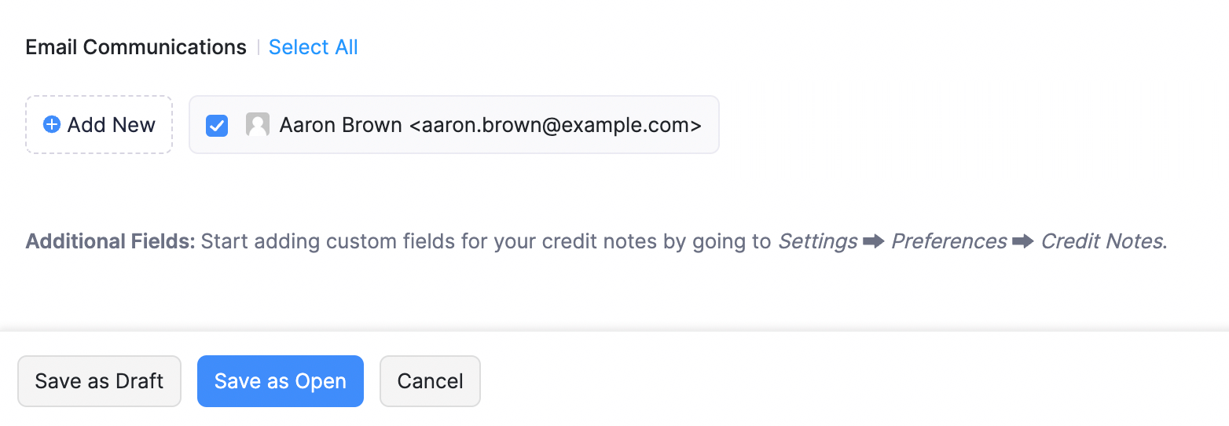The height and width of the screenshot is (426, 1229).
Task: Click the Aaron Brown contact avatar icon
Action: click(x=258, y=124)
